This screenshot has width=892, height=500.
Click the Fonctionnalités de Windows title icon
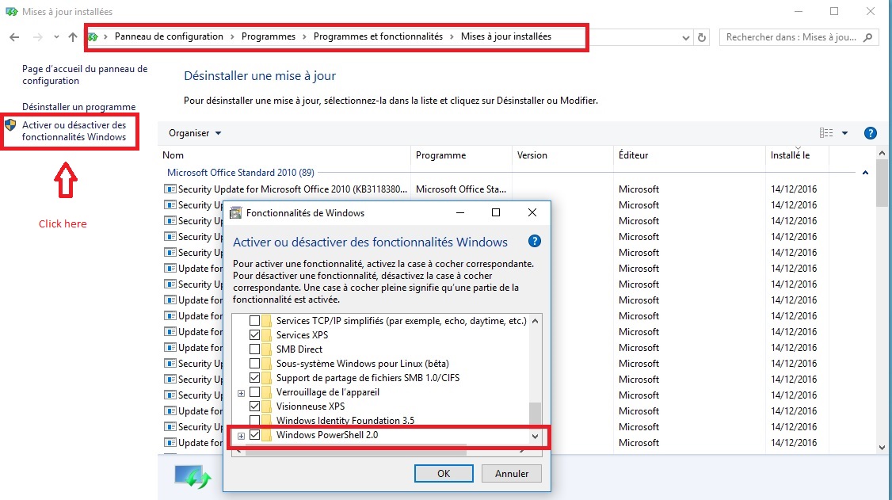(235, 213)
